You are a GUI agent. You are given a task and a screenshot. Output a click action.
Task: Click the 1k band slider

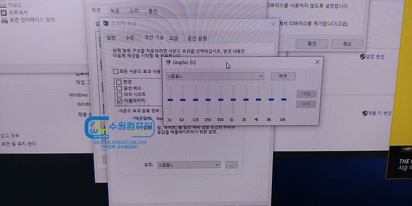click(x=233, y=100)
